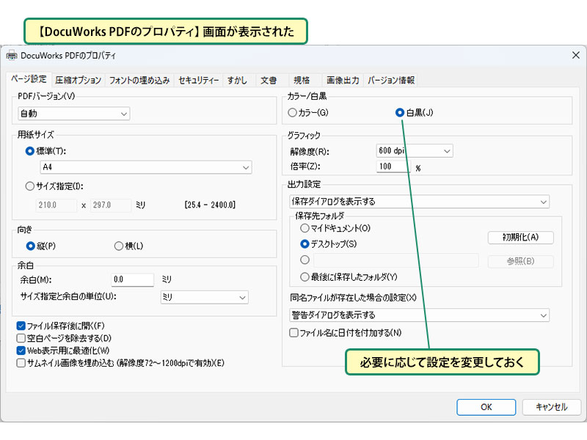Open the A4 paper size dropdown
The image size is (587, 440).
click(x=145, y=167)
